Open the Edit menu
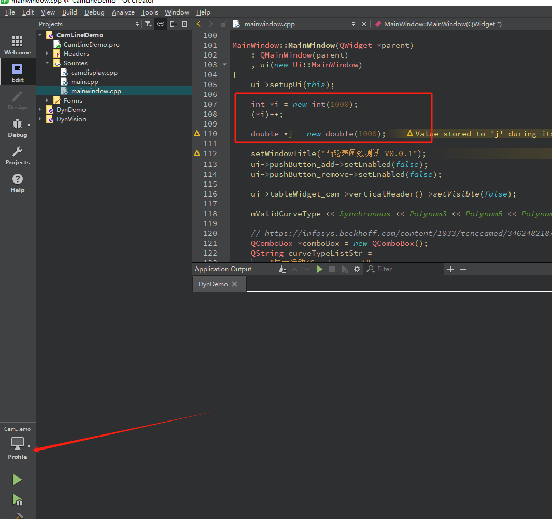This screenshot has height=519, width=552. pyautogui.click(x=28, y=12)
